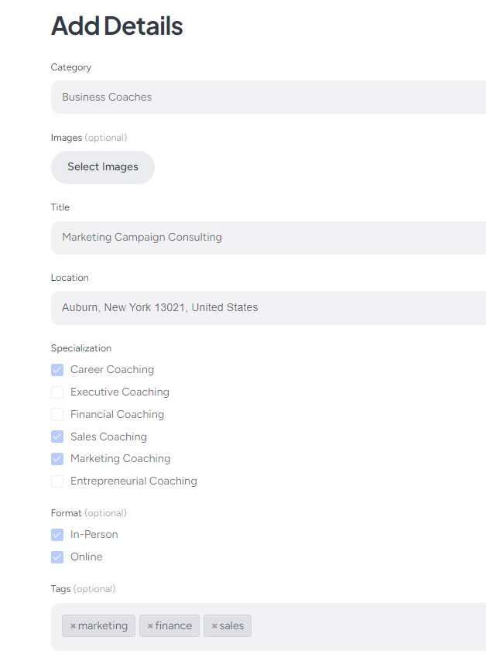Click the Online label text
This screenshot has width=486, height=661.
[x=86, y=557]
